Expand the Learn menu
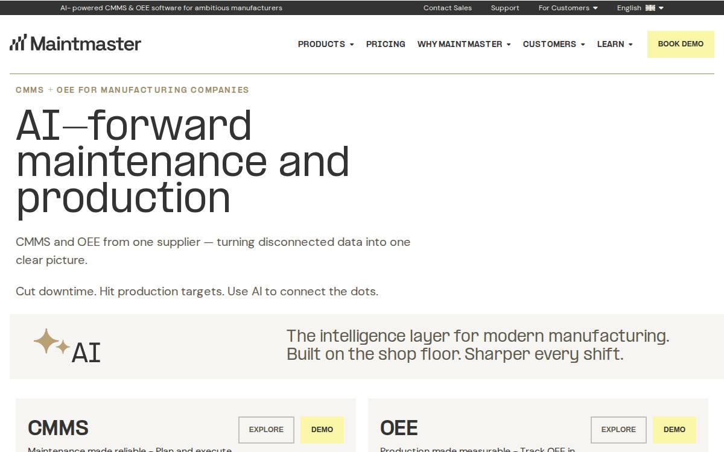Screen dimensions: 724x452 (615, 44)
